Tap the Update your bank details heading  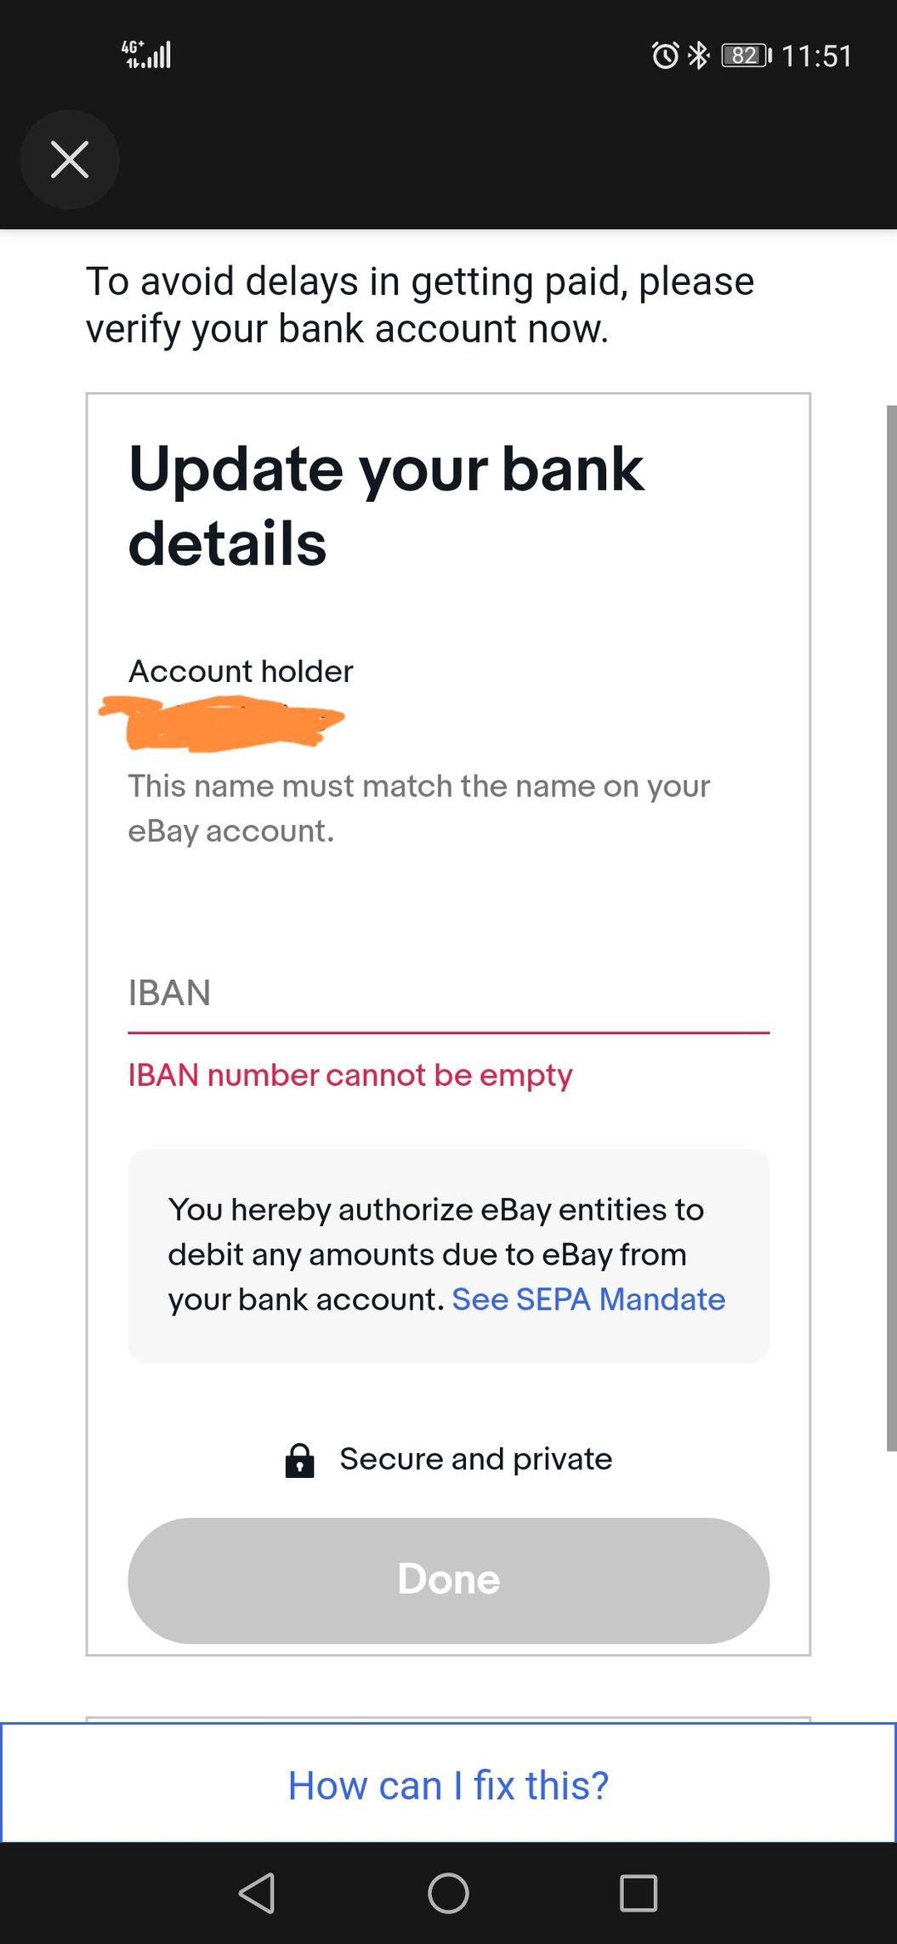(386, 506)
